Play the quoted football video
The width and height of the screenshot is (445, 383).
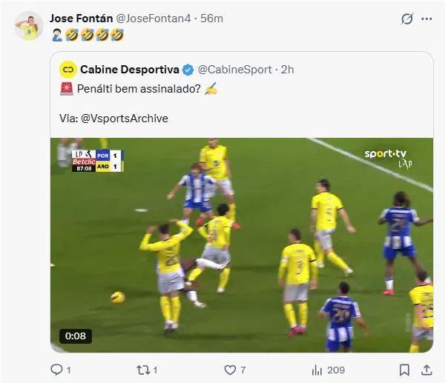[242, 244]
